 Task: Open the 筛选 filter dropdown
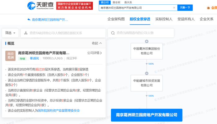coord(10,33)
